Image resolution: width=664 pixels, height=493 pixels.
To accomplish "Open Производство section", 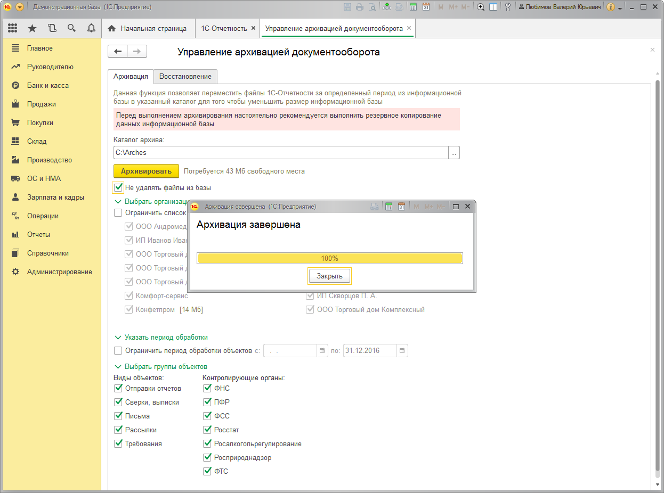I will coord(50,160).
